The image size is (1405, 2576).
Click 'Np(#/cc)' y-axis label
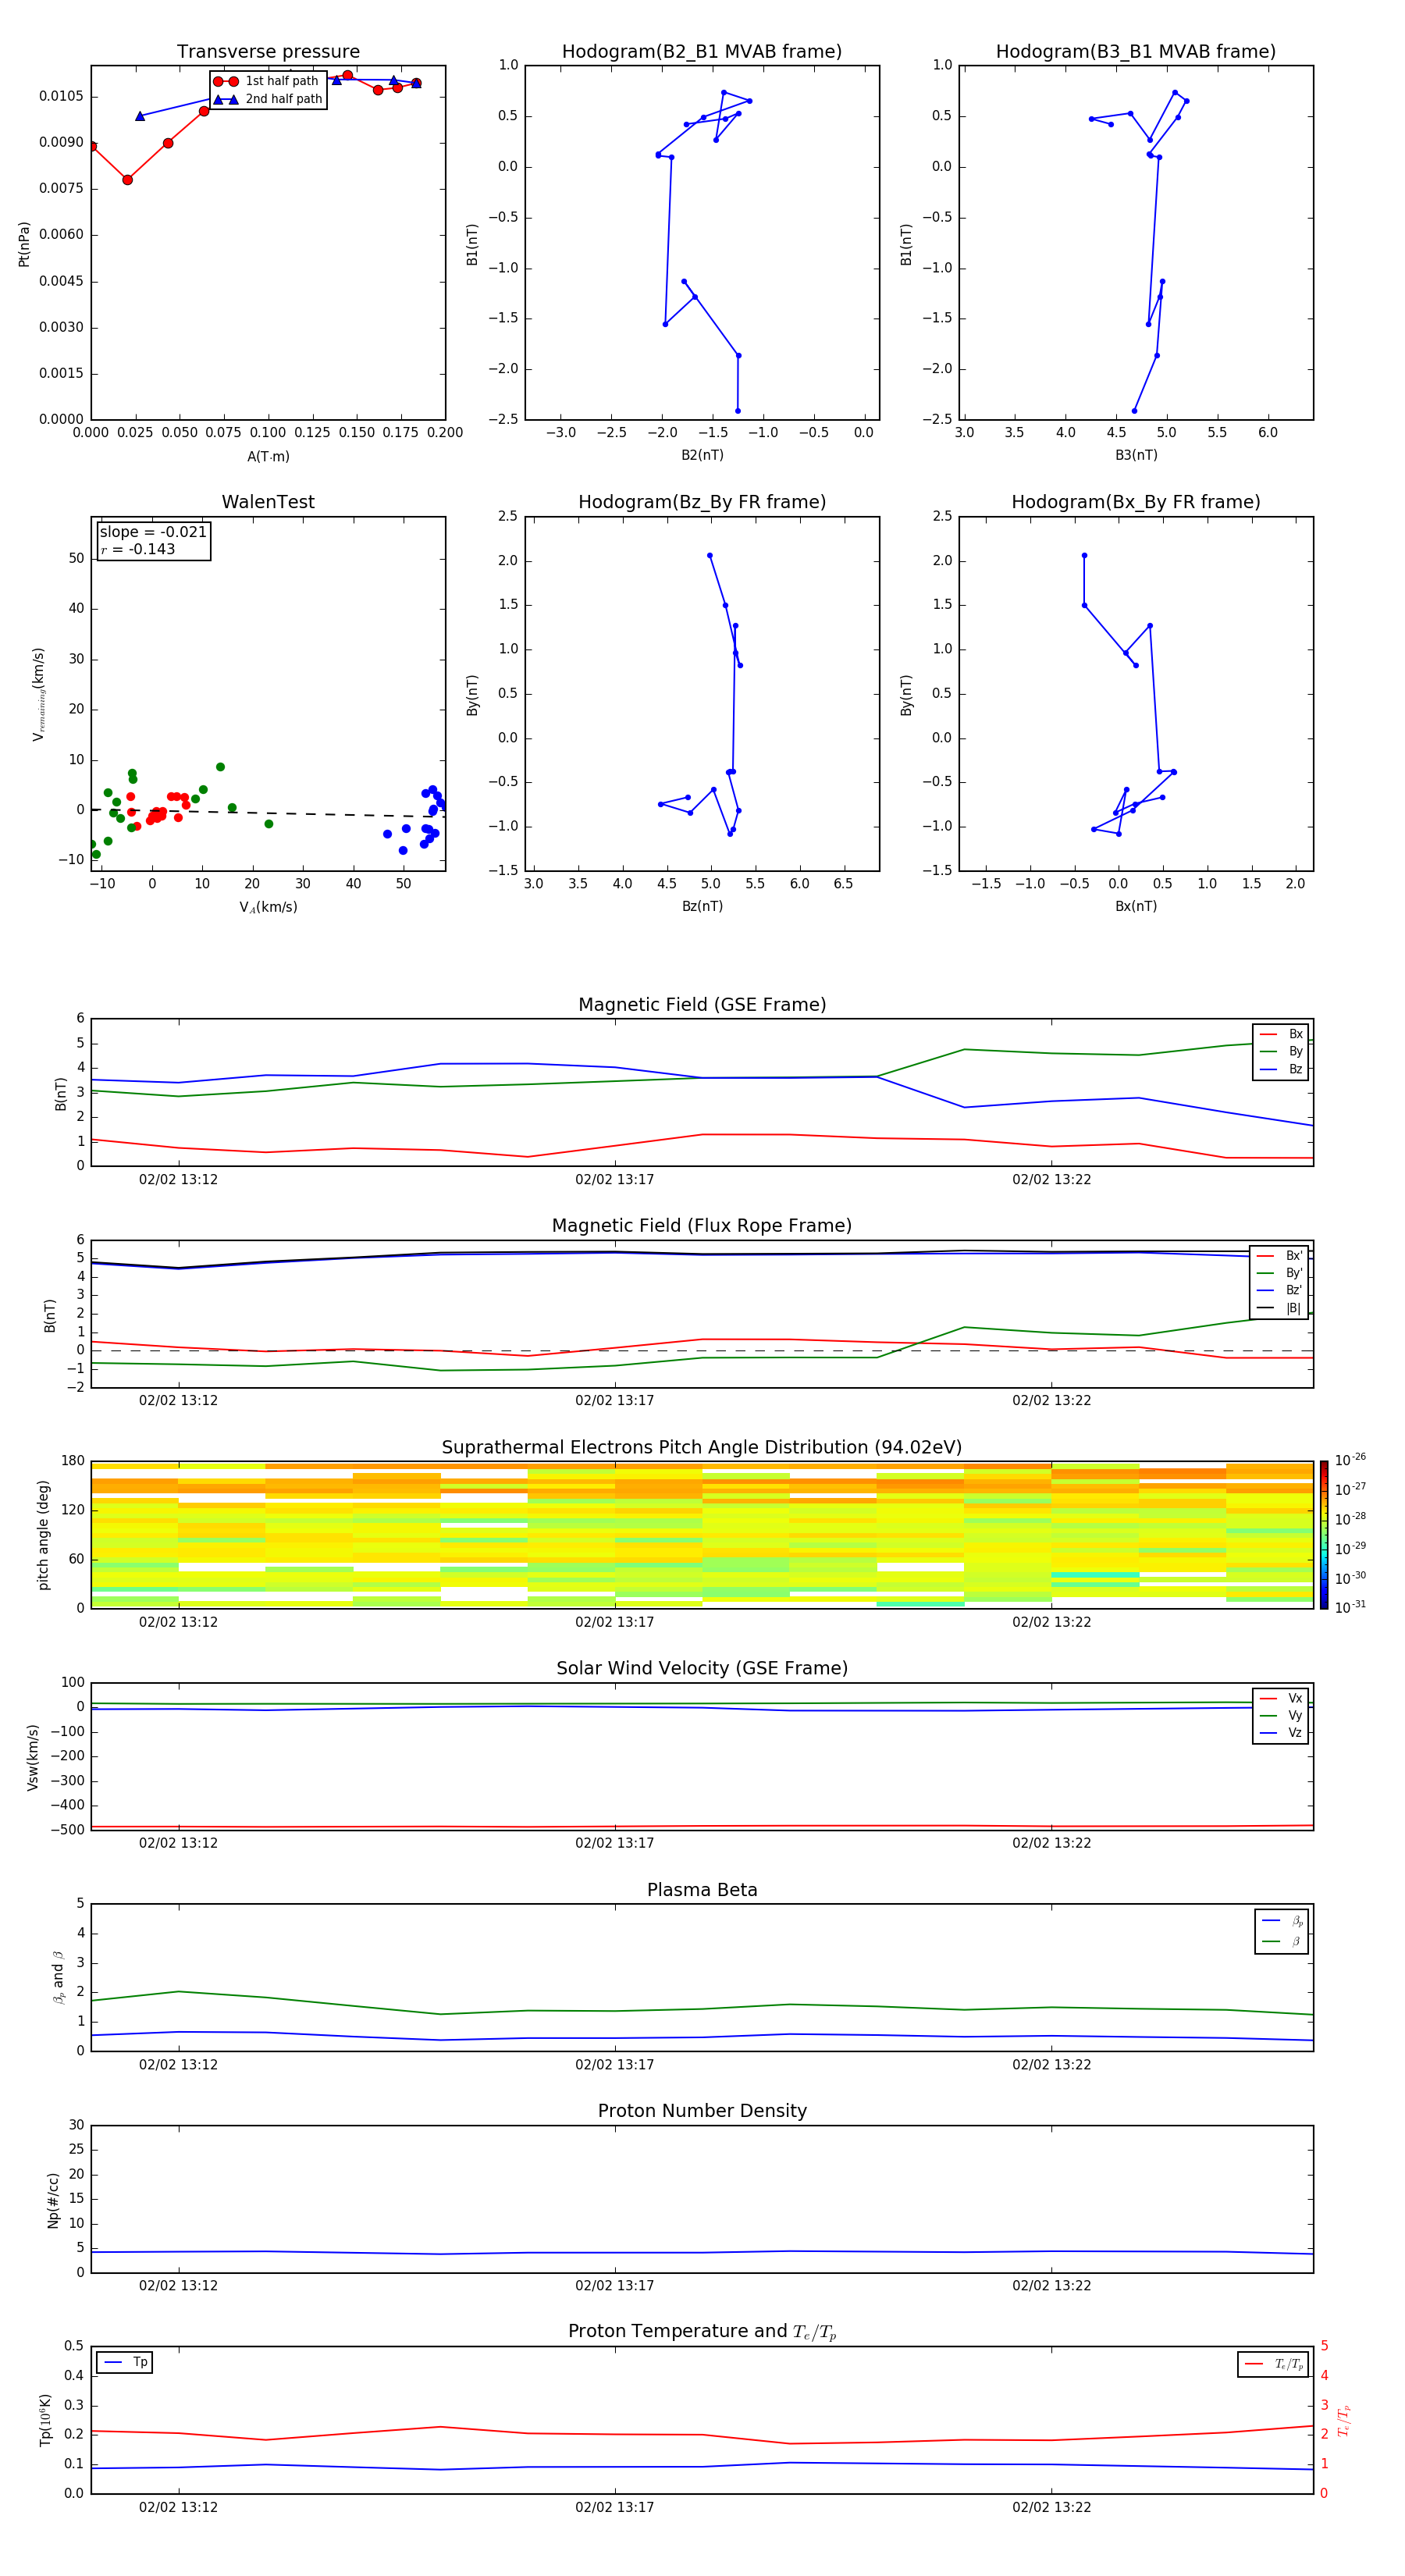pyautogui.click(x=53, y=2200)
